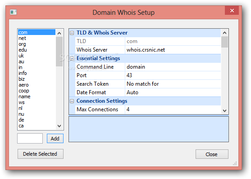Select the Date Format property label
The width and height of the screenshot is (251, 179).
click(x=100, y=92)
